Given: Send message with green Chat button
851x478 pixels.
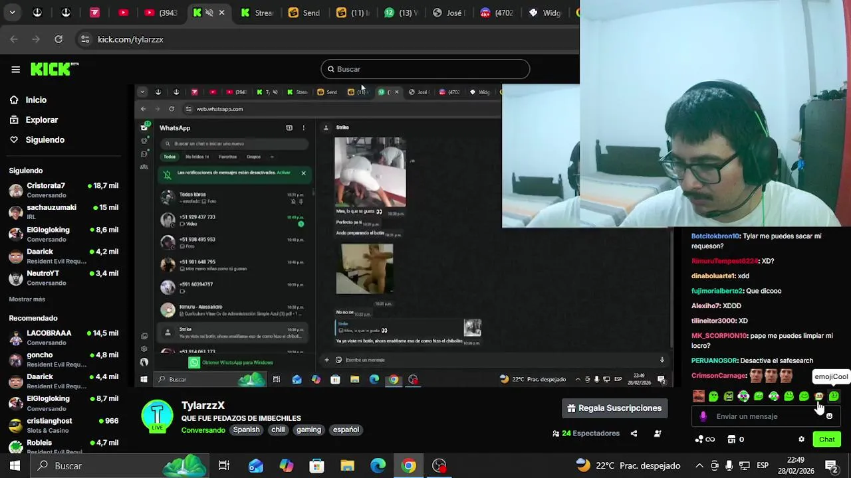Looking at the screenshot, I should (x=827, y=439).
